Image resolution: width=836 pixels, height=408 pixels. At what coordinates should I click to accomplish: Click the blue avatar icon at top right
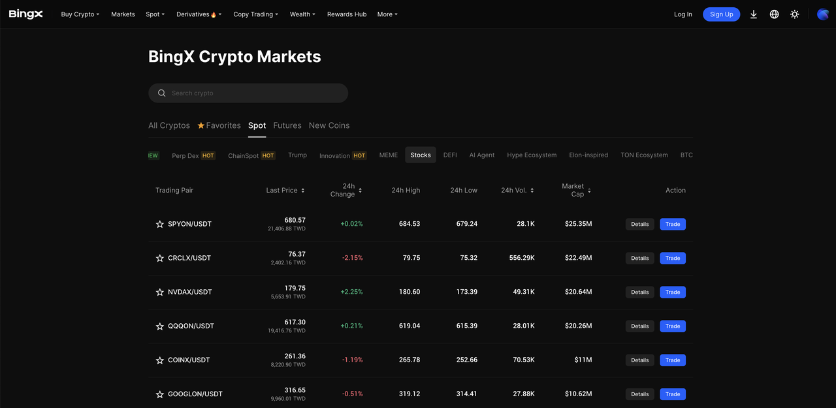823,14
